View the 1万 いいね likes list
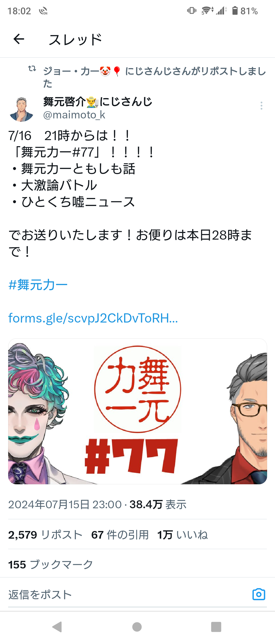275x643 pixels. (183, 535)
